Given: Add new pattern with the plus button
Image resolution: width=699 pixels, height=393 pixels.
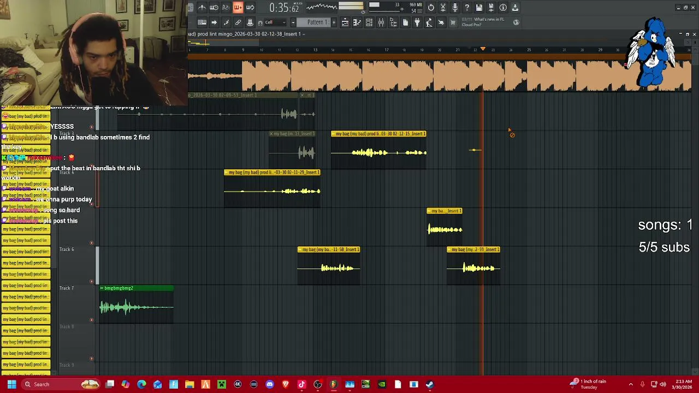Looking at the screenshot, I should pyautogui.click(x=334, y=22).
